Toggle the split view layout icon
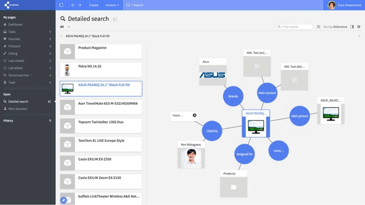The image size is (365, 205). 352,27
